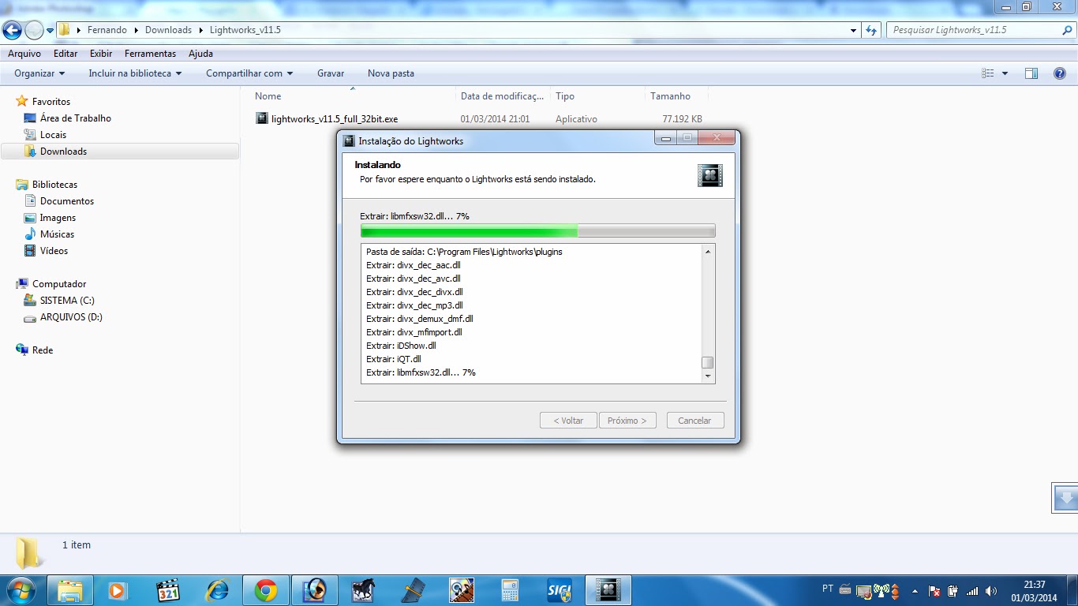Click the green install progress bar

(538, 230)
